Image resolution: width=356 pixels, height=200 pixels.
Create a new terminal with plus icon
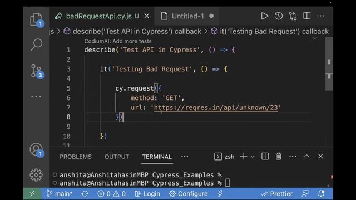[x=244, y=157]
